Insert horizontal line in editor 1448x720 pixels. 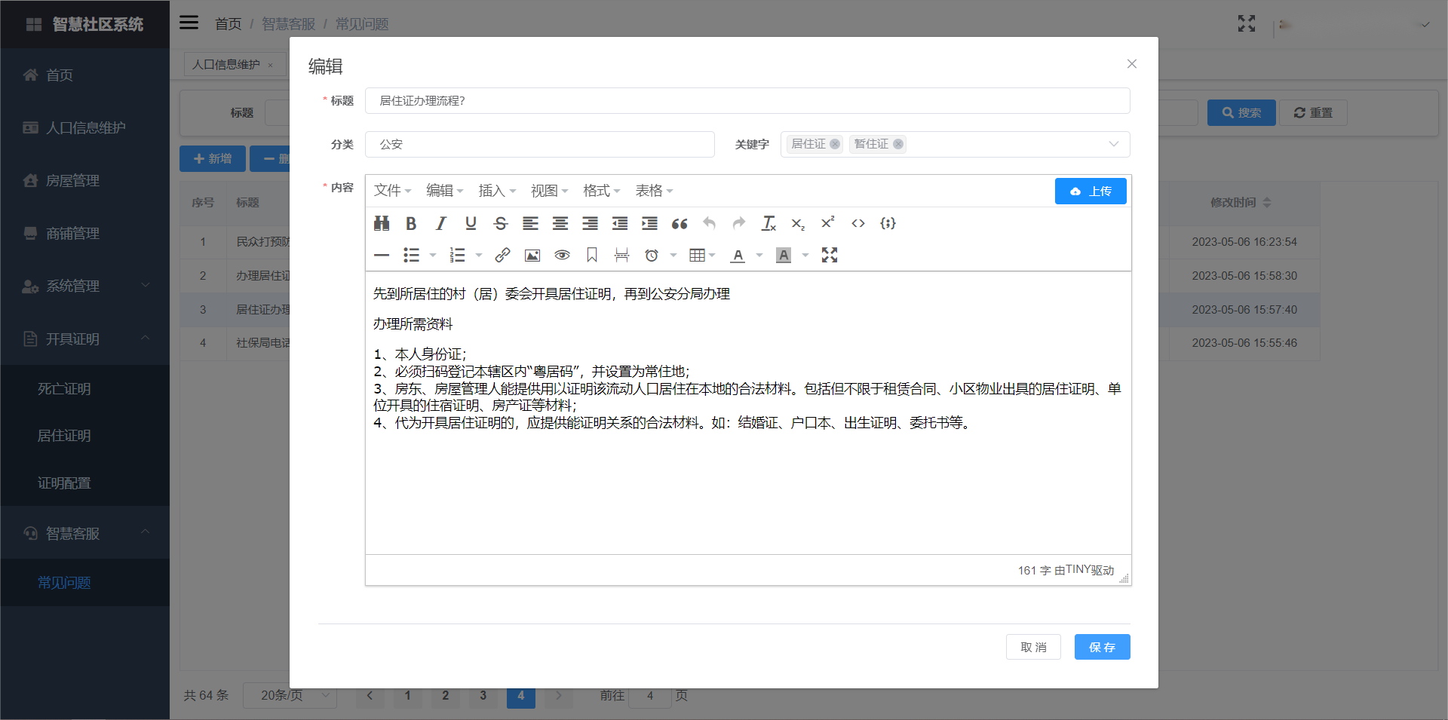click(382, 256)
